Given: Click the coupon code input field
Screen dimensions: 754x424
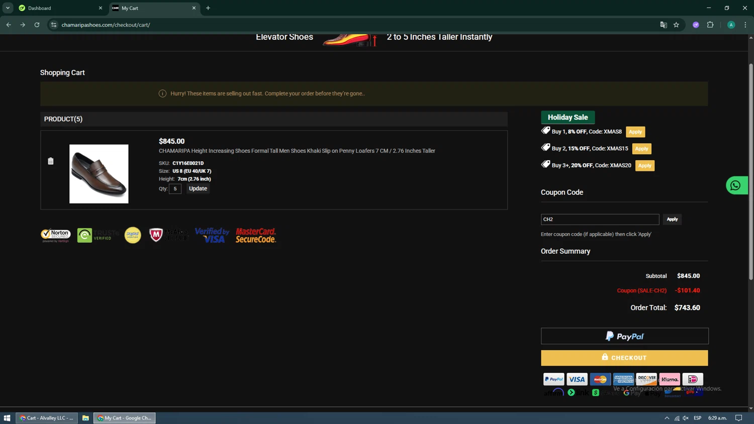Looking at the screenshot, I should click(x=600, y=219).
